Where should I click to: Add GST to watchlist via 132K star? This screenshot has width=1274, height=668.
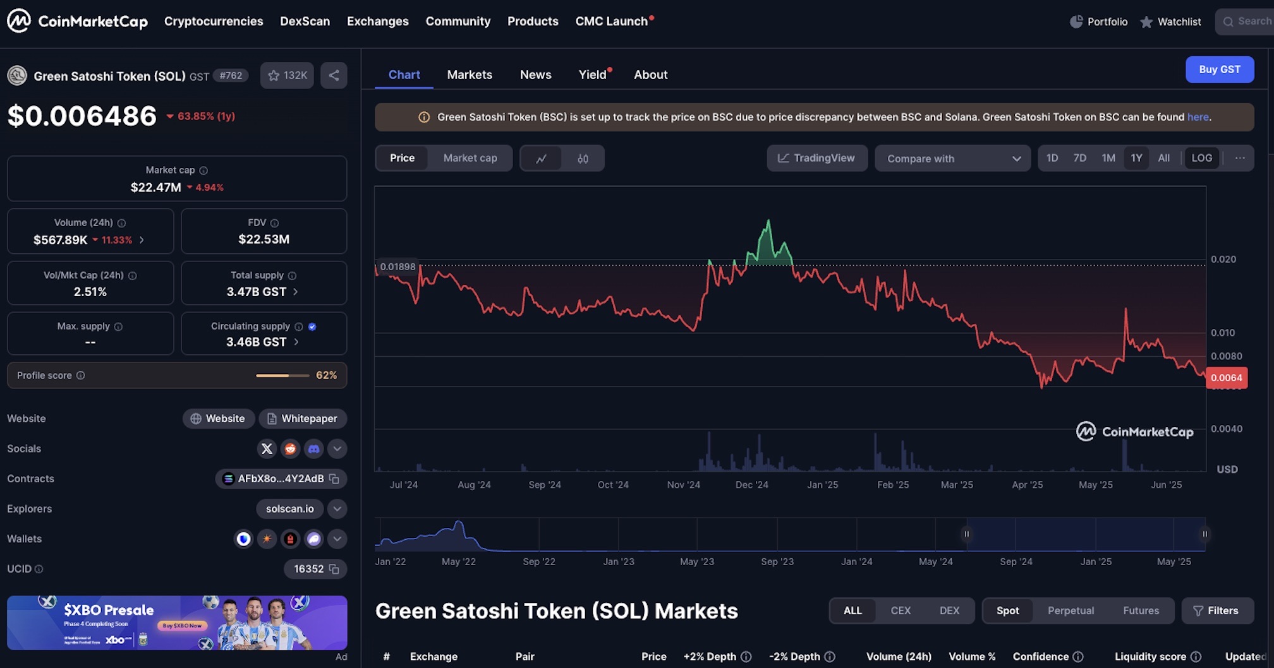pyautogui.click(x=287, y=76)
